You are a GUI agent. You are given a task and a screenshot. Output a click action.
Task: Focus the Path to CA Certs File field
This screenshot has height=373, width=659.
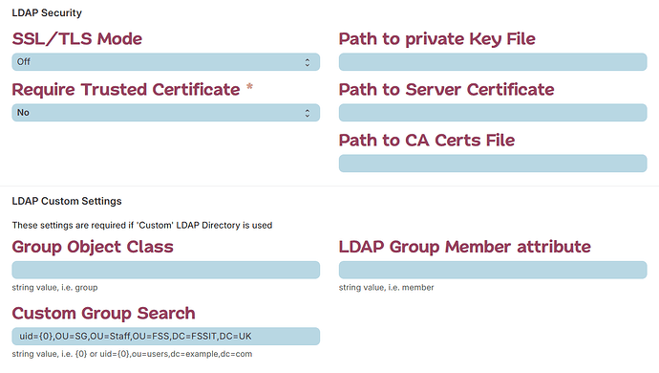(x=493, y=164)
